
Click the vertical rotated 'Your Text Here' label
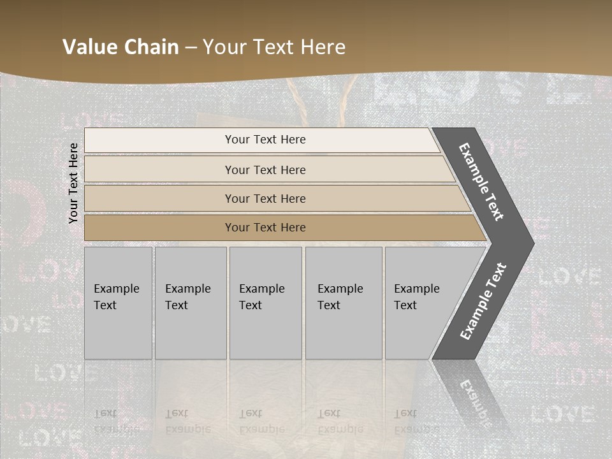73,183
